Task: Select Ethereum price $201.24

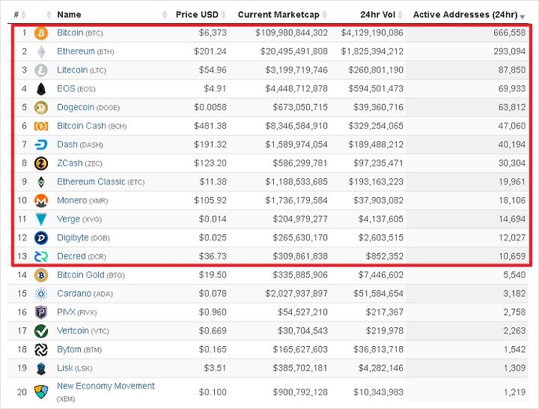Action: (x=210, y=52)
